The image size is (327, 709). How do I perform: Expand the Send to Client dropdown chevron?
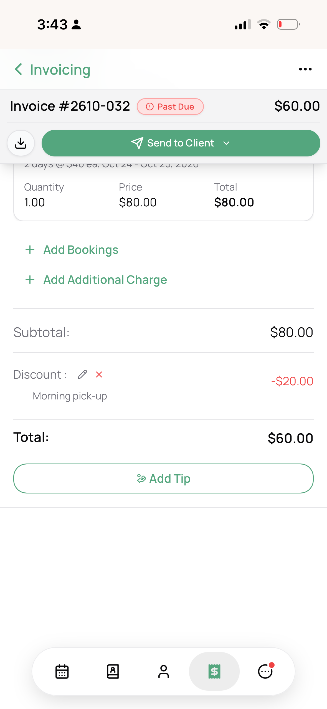click(226, 143)
